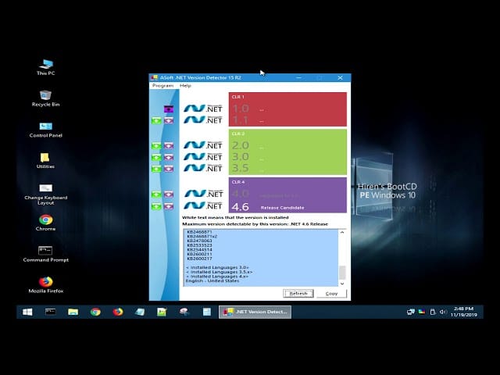This screenshot has width=500, height=375.
Task: Click the details list scrollbar thumb
Action: [342, 273]
